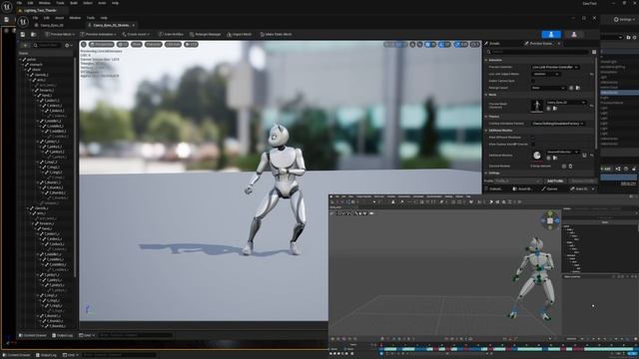
Task: Open the Create Asset dropdown
Action: point(136,34)
